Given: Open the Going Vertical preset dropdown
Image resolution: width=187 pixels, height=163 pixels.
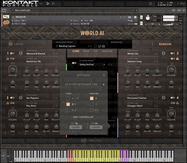Looking at the screenshot, I should pyautogui.click(x=92, y=65).
